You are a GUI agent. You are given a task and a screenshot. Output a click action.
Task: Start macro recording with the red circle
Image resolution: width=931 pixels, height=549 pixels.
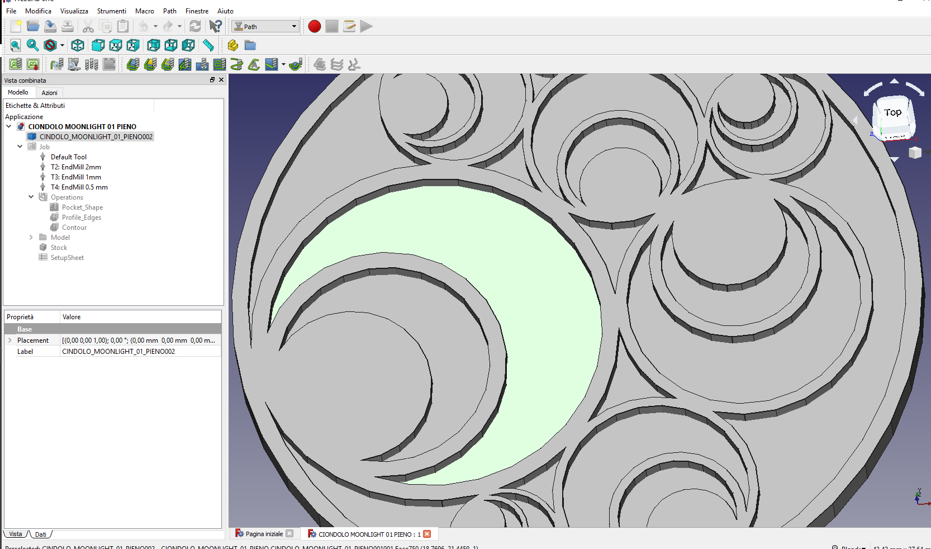pos(315,26)
